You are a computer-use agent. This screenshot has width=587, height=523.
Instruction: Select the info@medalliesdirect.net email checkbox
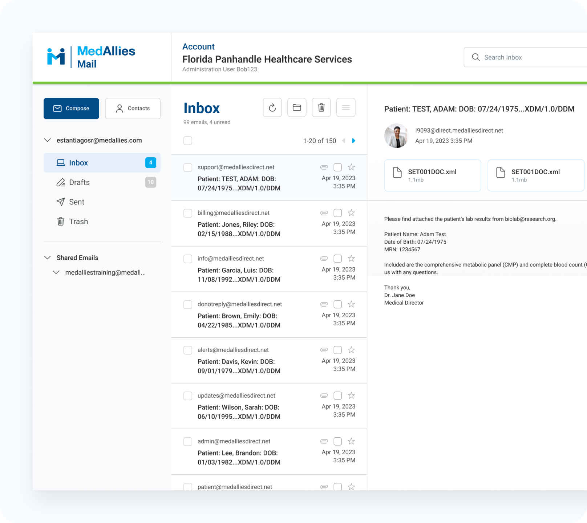pos(188,259)
